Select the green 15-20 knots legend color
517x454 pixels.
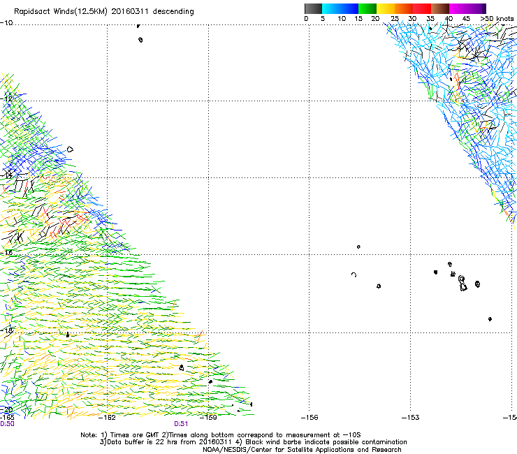pos(367,8)
